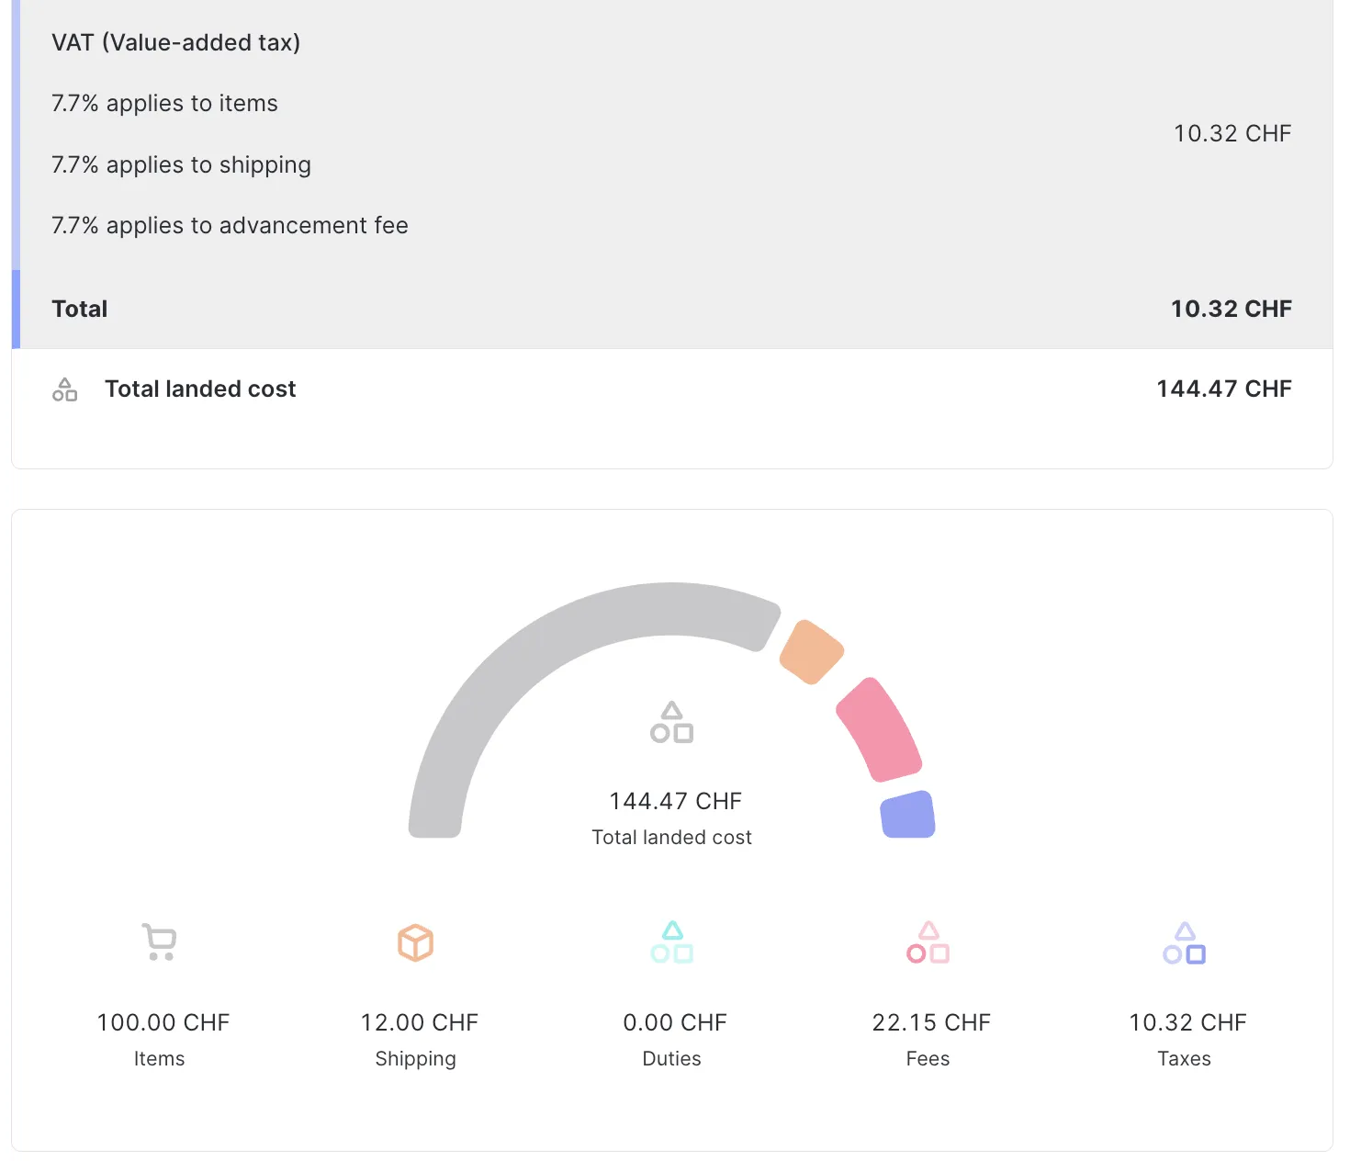
Task: Click the orange Shipping box icon
Action: click(415, 942)
